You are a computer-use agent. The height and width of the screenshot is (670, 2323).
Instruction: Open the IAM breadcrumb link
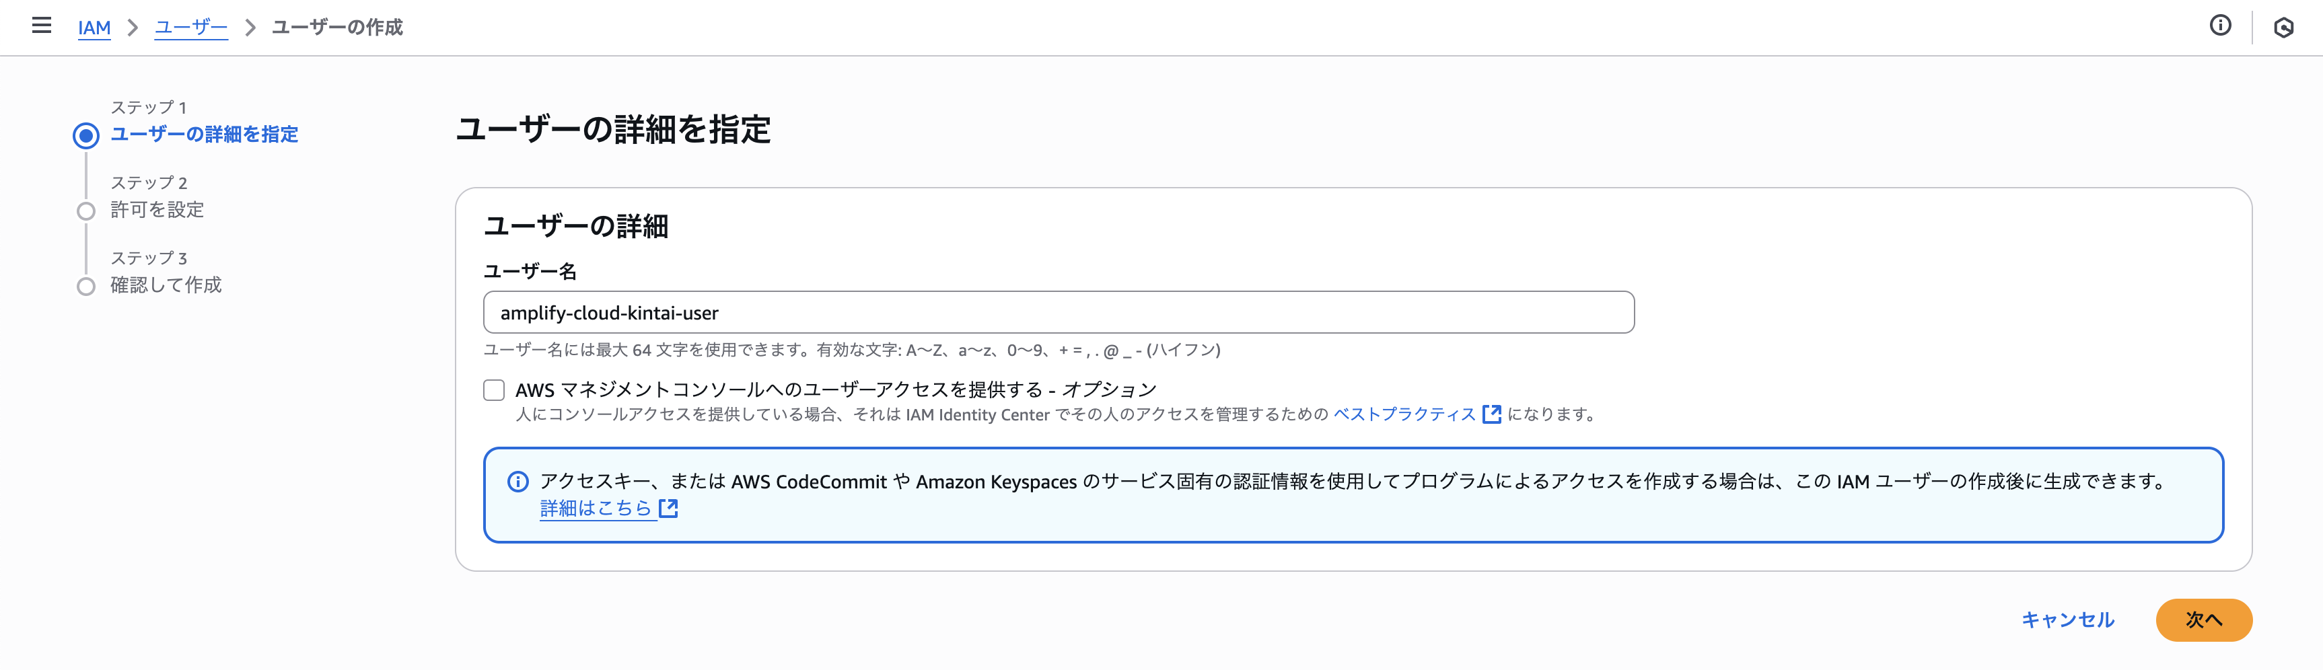pos(94,28)
